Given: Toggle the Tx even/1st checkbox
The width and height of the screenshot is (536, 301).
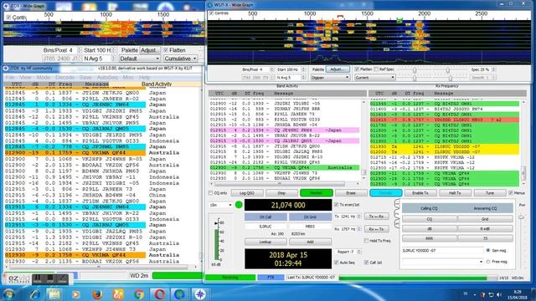Looking at the screenshot, I should (x=337, y=205).
